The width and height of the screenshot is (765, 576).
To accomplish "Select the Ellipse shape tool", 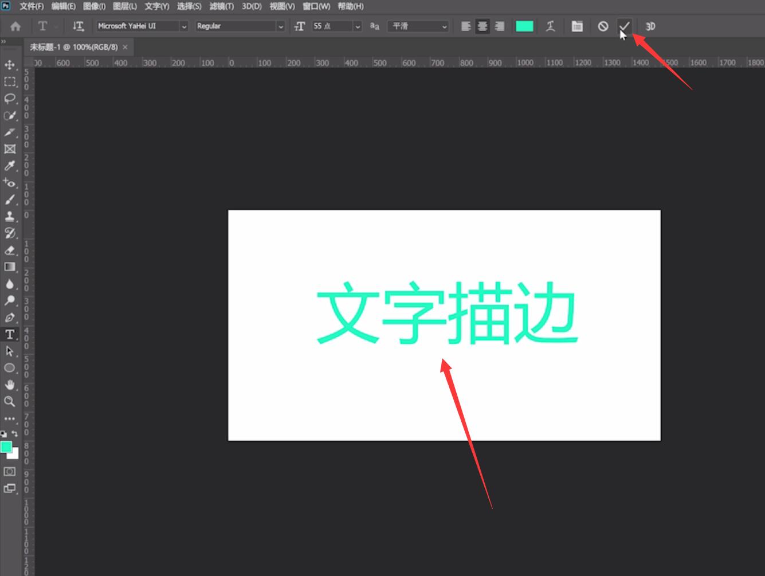I will tap(10, 368).
